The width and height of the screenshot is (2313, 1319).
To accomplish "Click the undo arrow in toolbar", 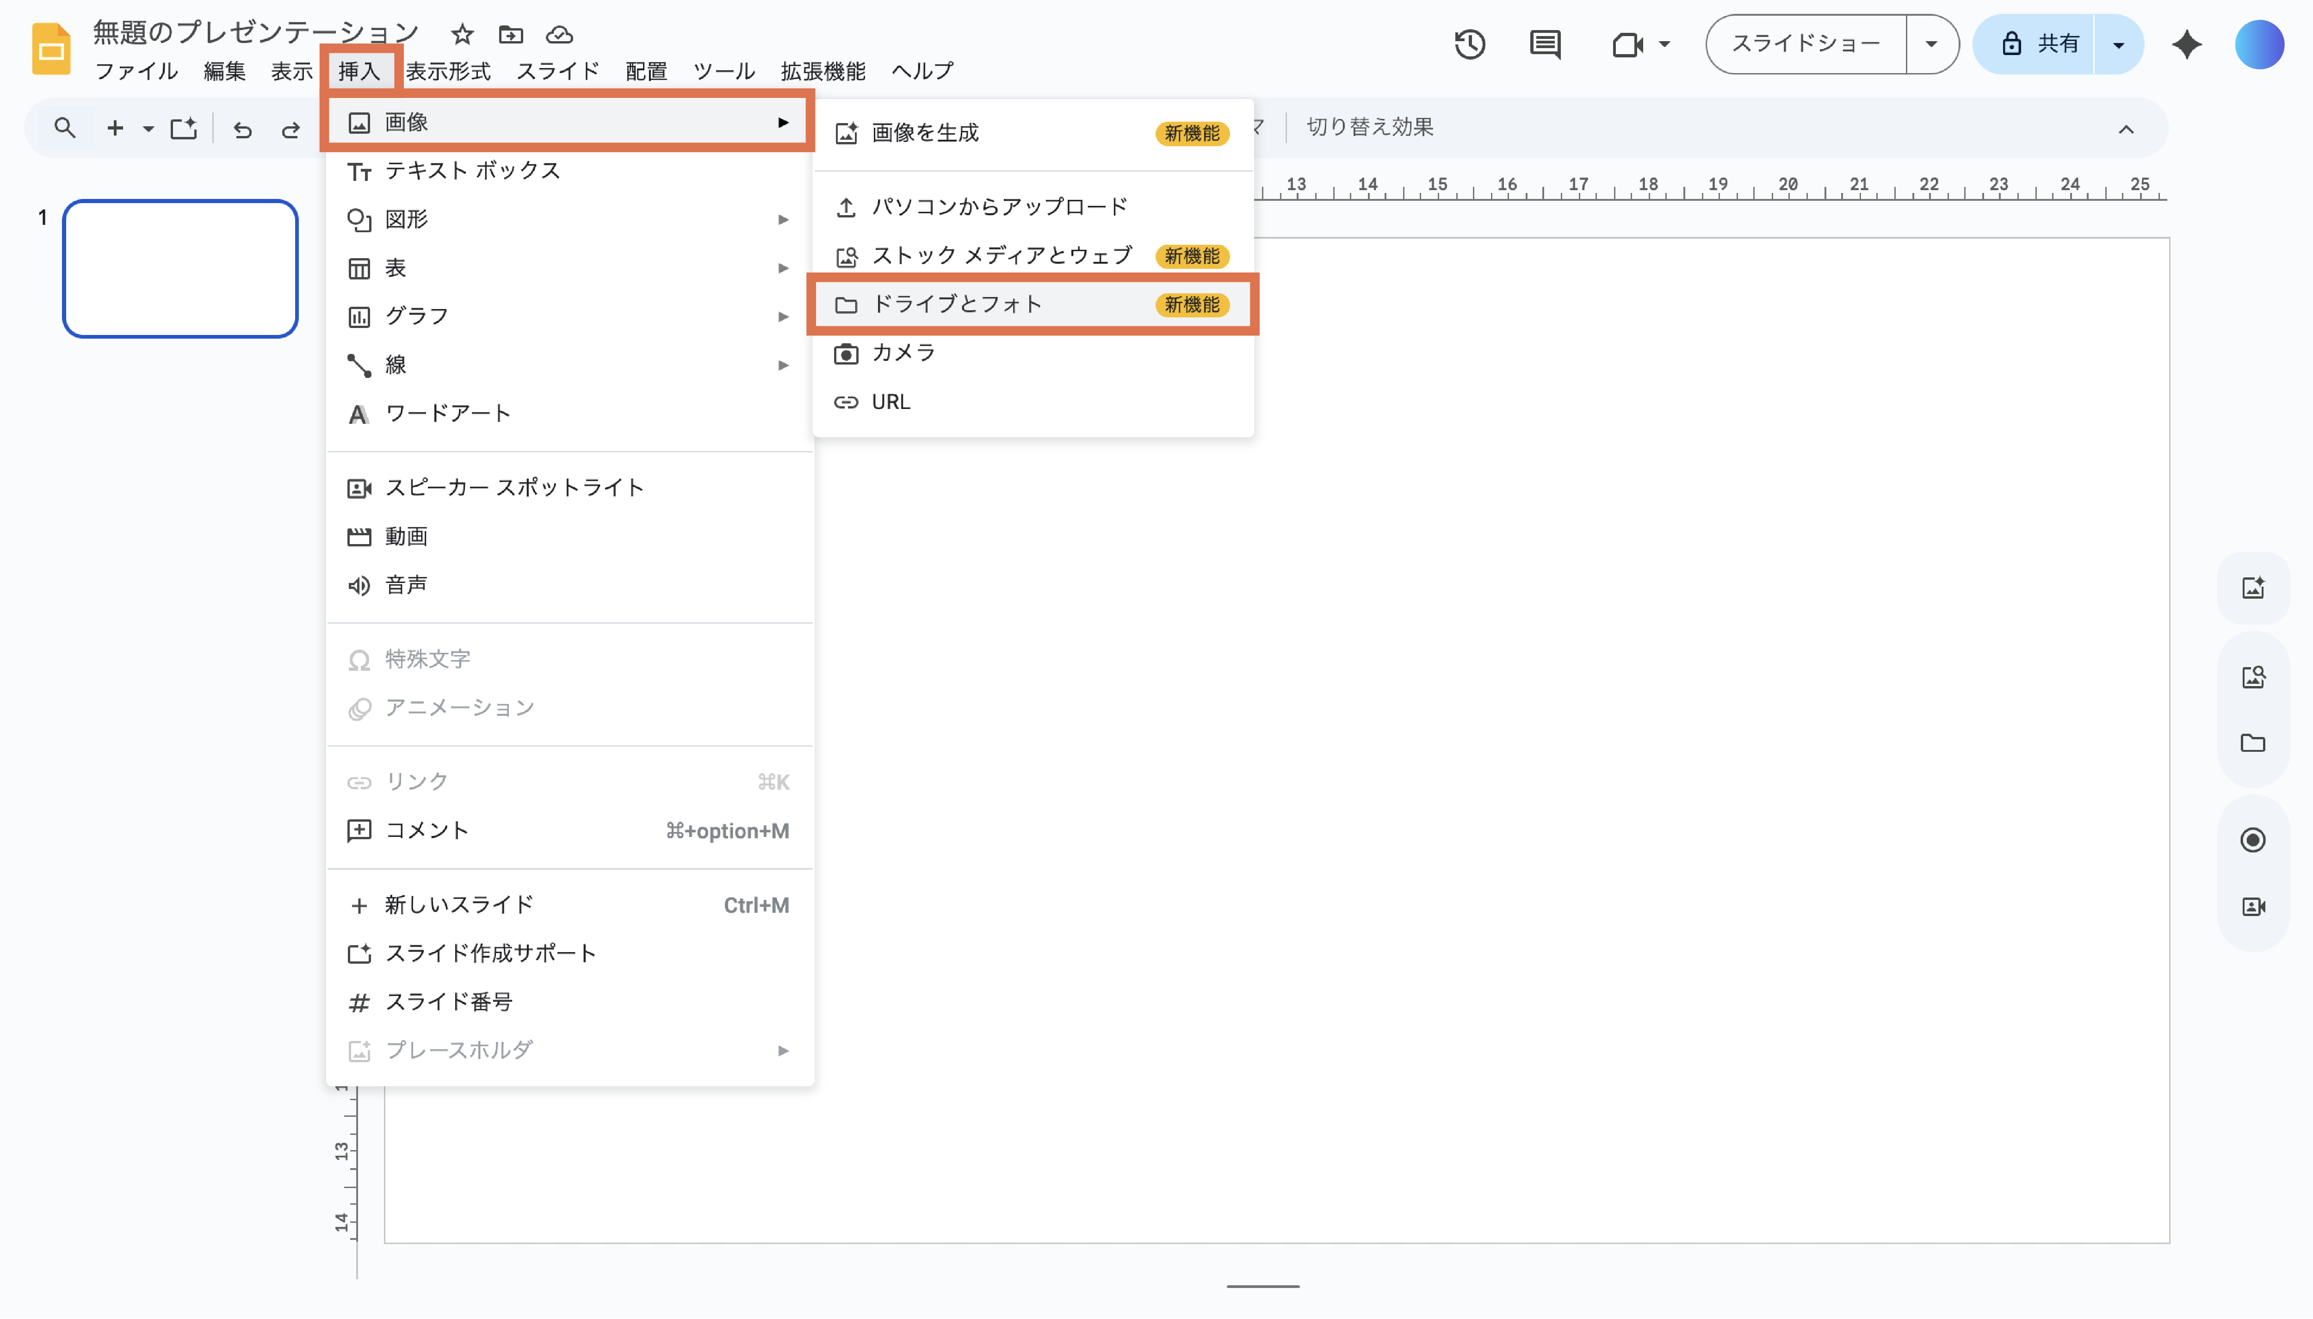I will point(242,129).
